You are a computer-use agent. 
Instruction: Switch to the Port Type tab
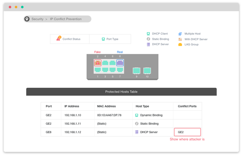pos(110,39)
